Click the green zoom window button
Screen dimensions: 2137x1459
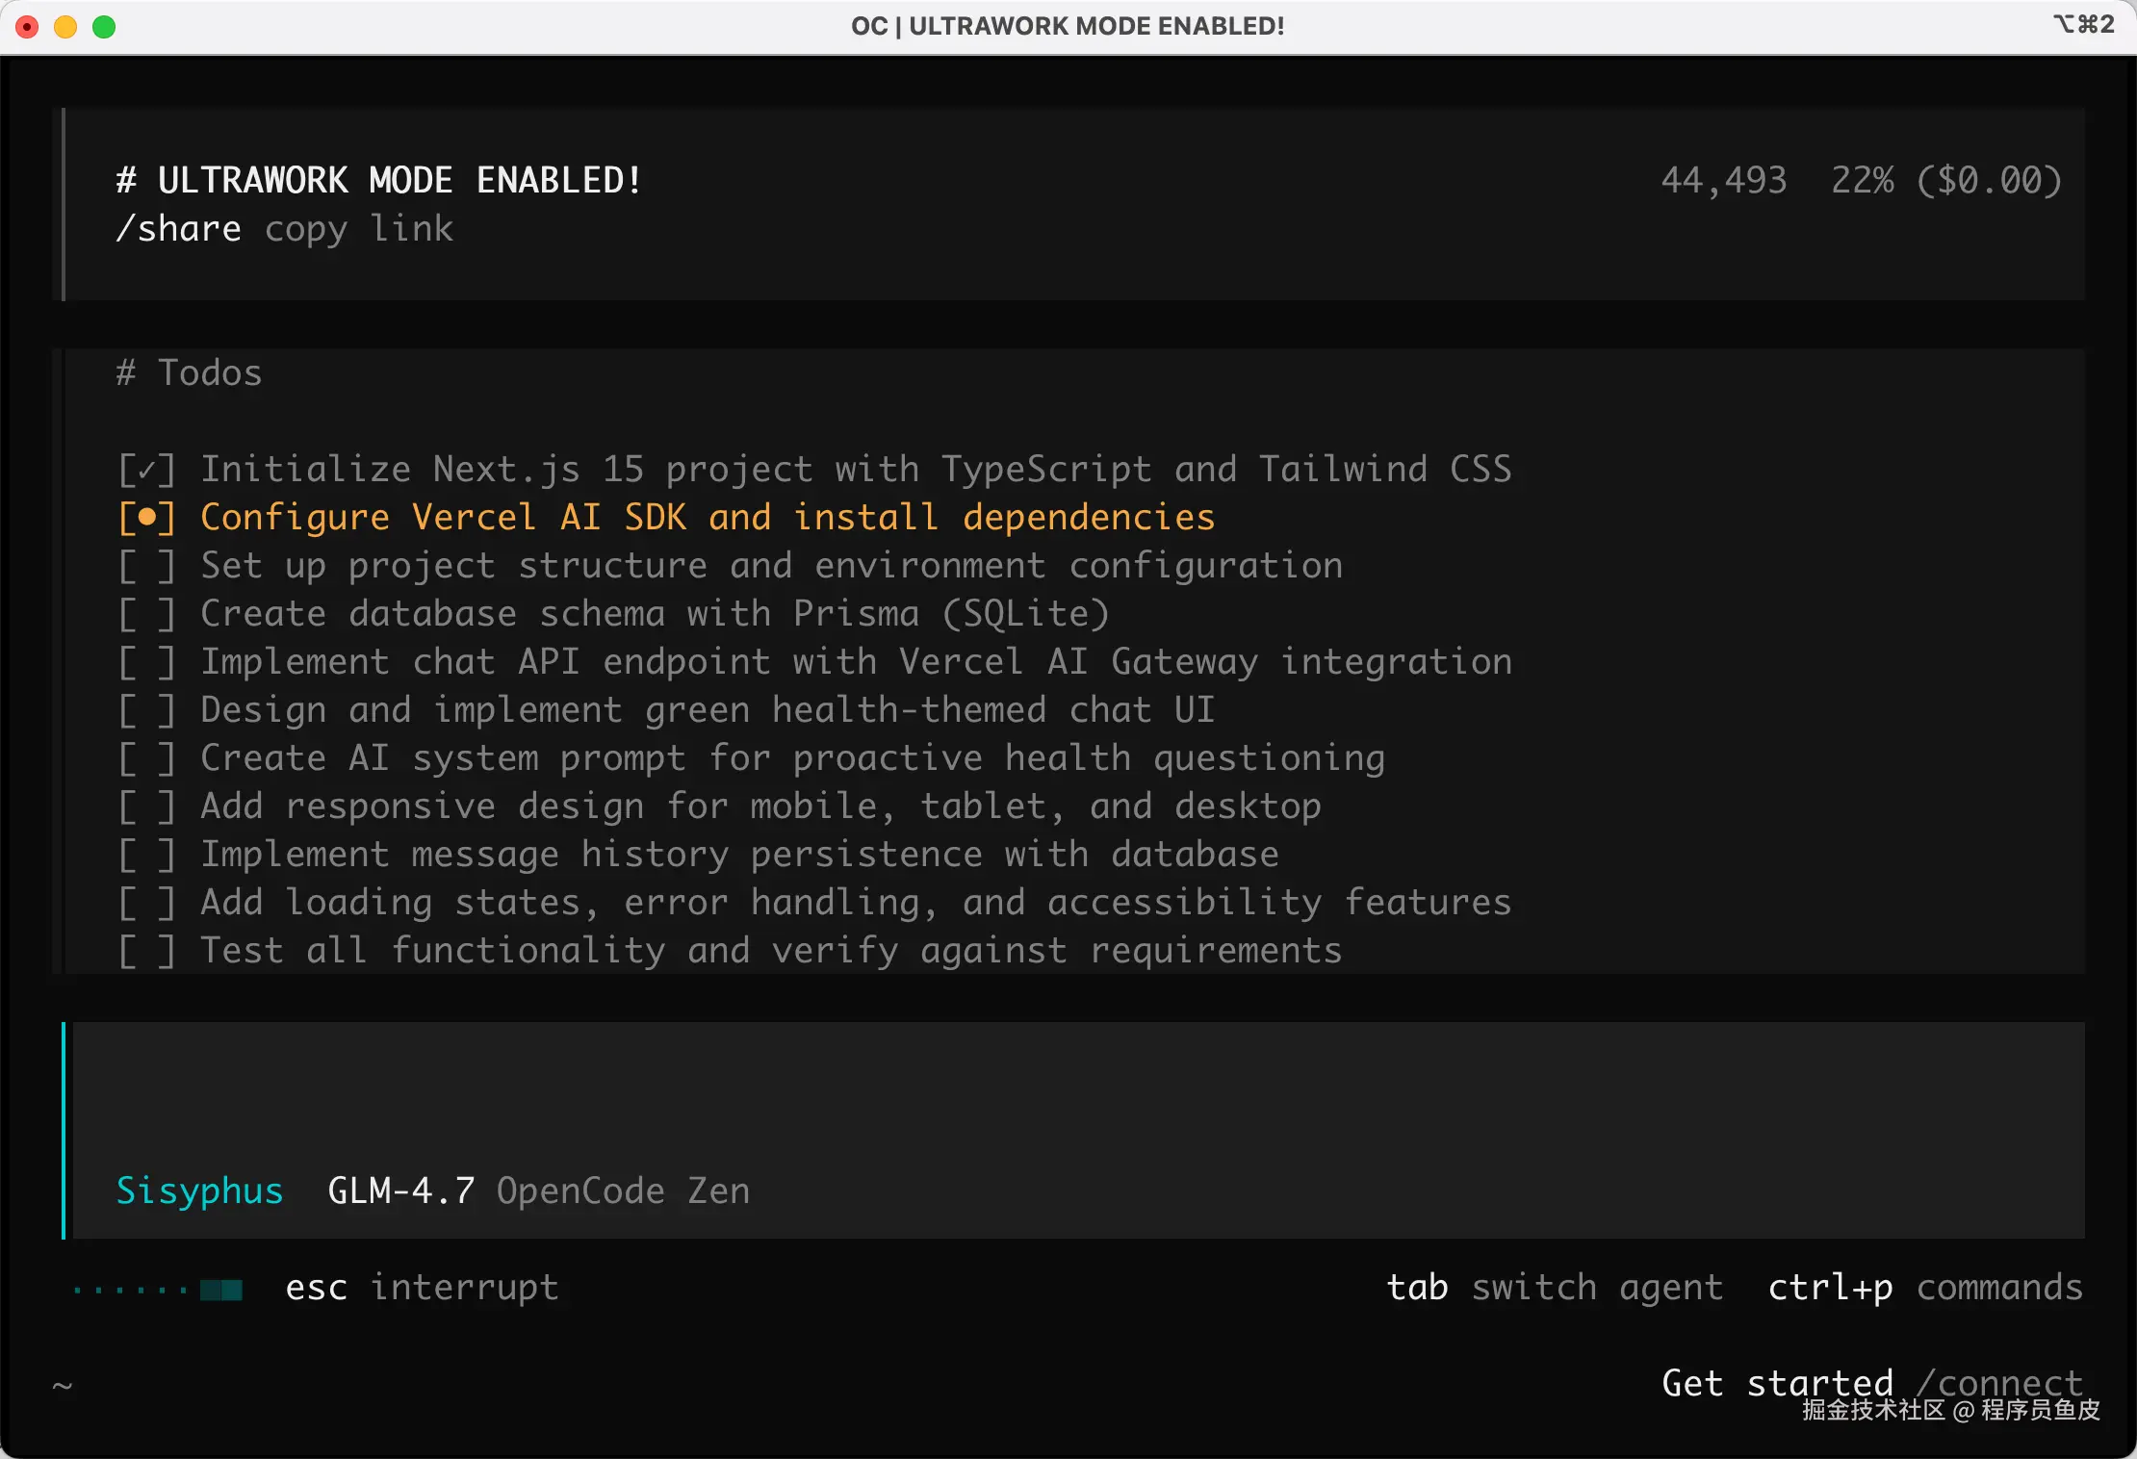pyautogui.click(x=104, y=27)
